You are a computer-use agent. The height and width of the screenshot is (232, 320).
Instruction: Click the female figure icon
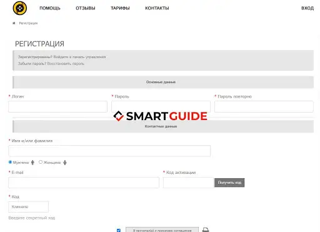65,163
